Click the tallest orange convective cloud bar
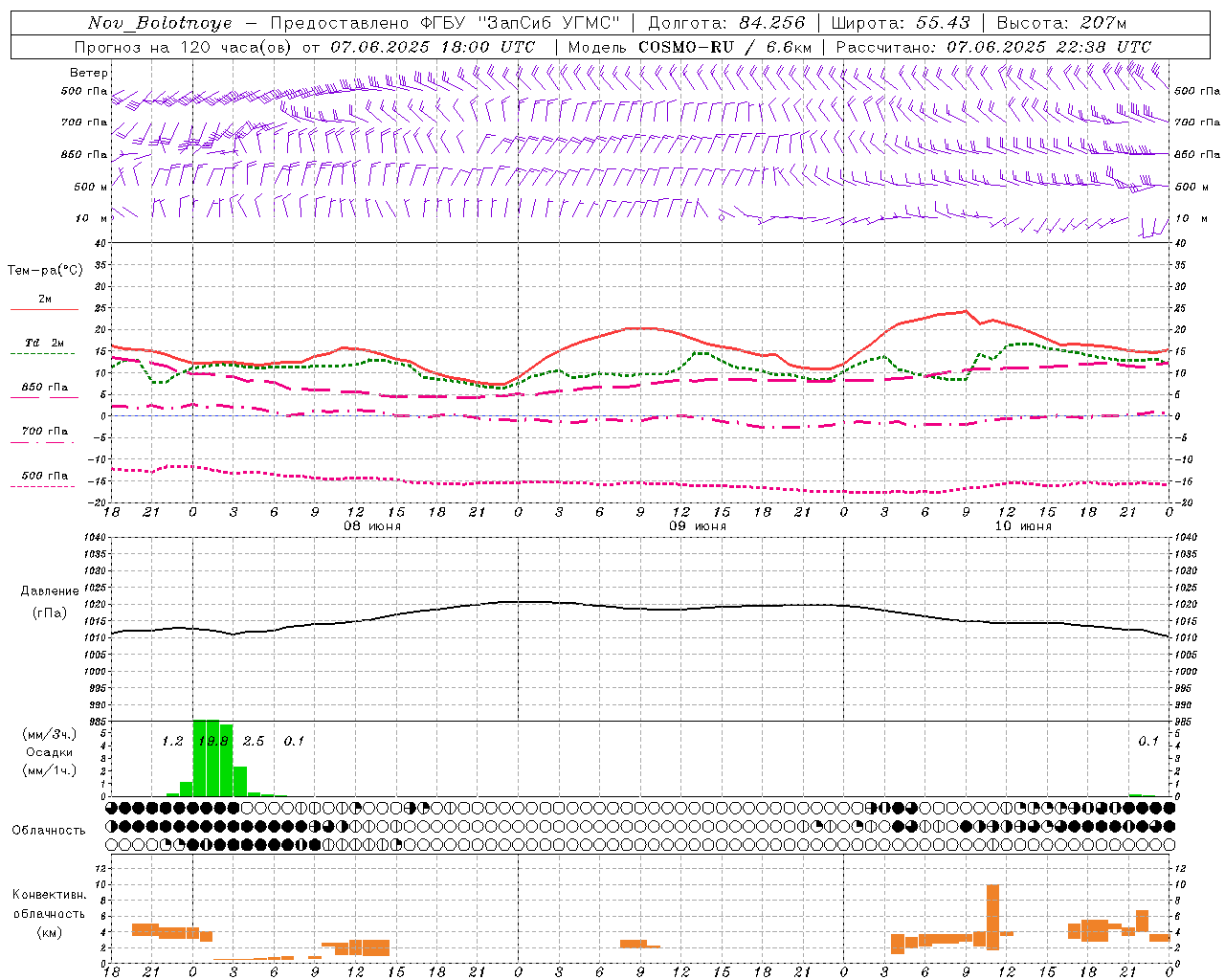Image resolution: width=1225 pixels, height=980 pixels. click(x=992, y=917)
